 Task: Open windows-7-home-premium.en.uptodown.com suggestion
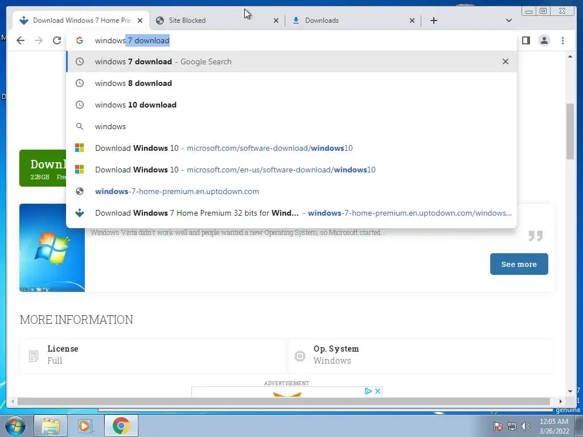pyautogui.click(x=291, y=191)
